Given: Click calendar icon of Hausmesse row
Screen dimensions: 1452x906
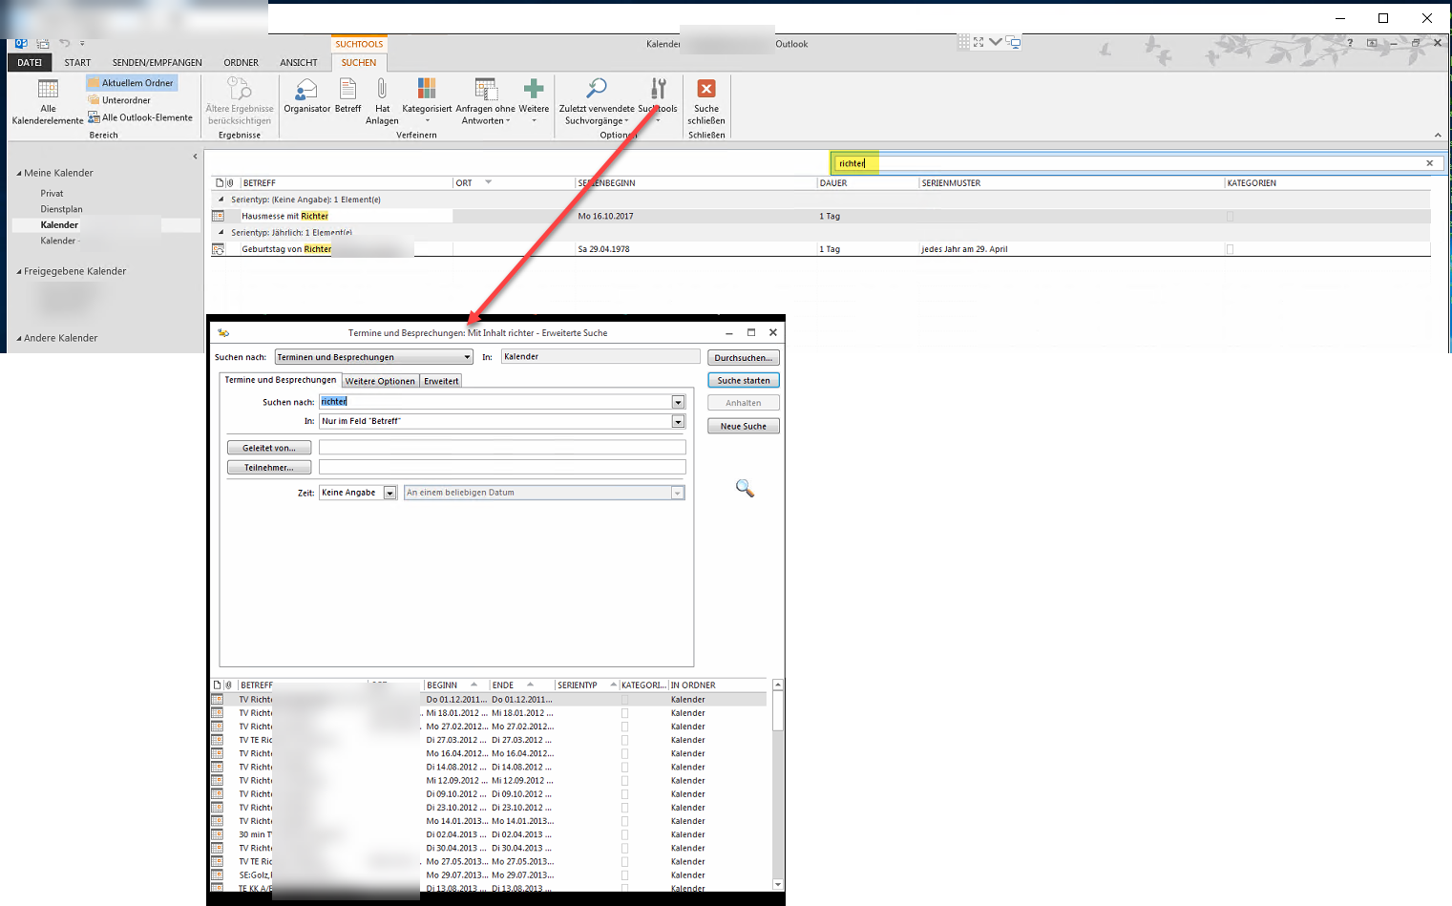Looking at the screenshot, I should click(218, 217).
